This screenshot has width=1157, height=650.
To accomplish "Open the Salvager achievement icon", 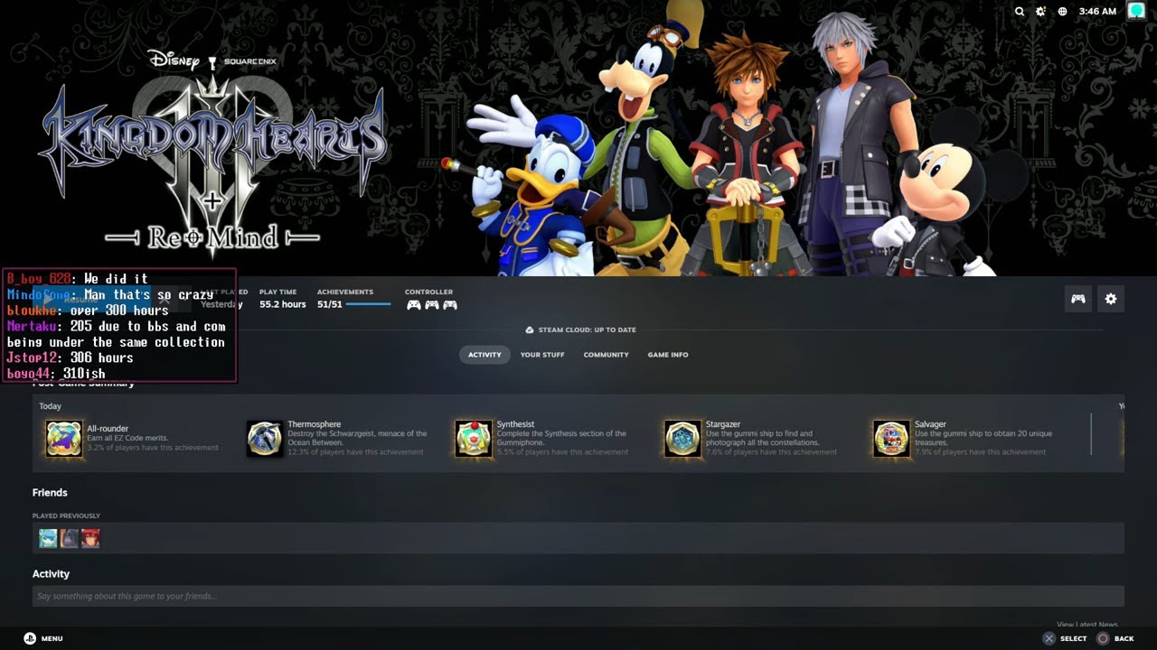I will 891,439.
